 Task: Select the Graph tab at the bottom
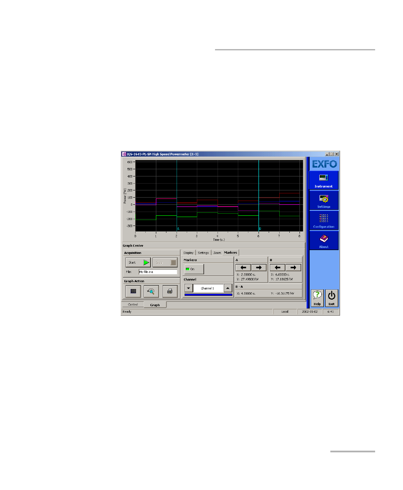pos(155,305)
